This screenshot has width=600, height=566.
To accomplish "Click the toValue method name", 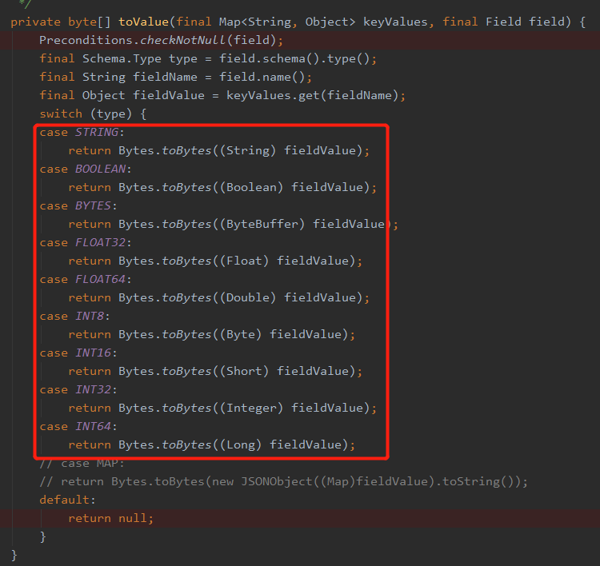I will [143, 22].
